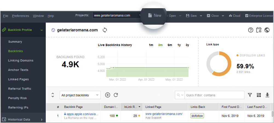
Task: Open the Projects selector showing www.gelateriaromana.com
Action: click(117, 16)
